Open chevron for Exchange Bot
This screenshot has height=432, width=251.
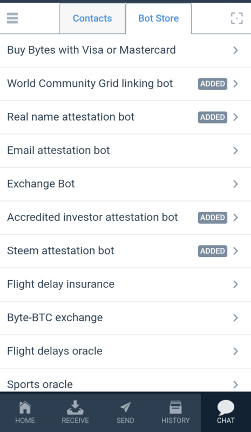tap(235, 184)
